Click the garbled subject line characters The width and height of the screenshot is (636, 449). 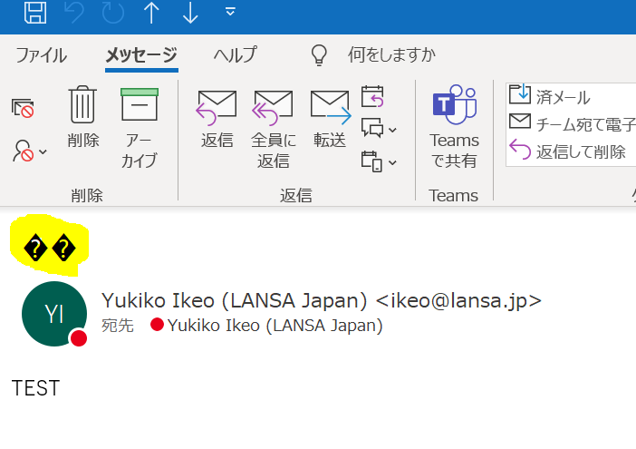click(x=50, y=247)
